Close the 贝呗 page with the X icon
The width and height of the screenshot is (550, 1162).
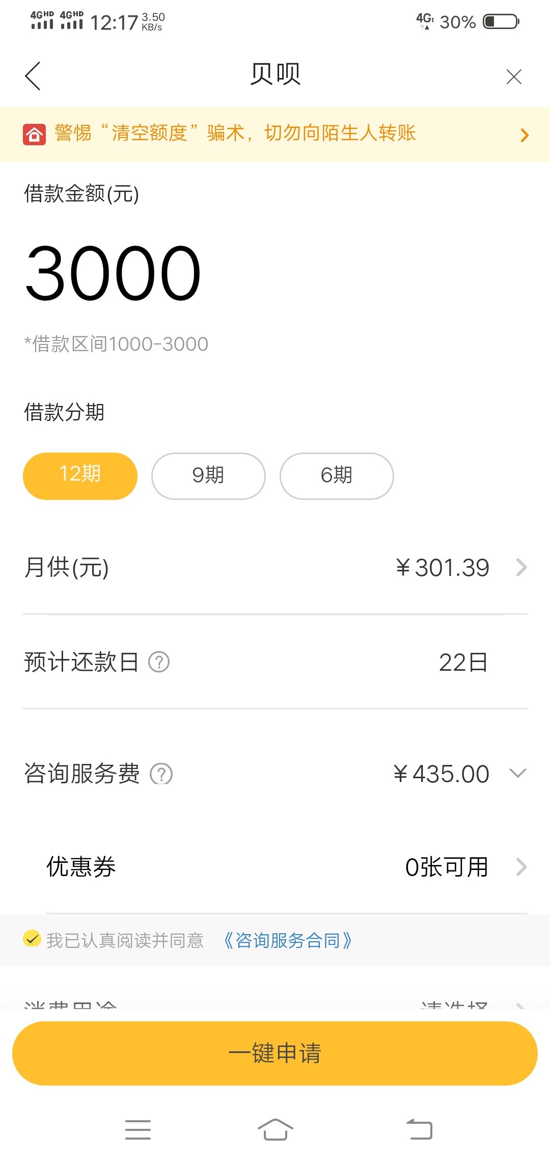[x=514, y=76]
